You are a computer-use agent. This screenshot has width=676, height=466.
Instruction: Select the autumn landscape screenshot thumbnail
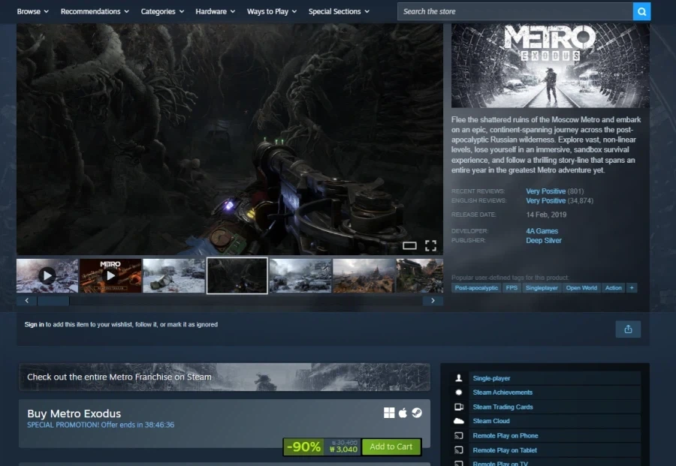[x=364, y=275]
